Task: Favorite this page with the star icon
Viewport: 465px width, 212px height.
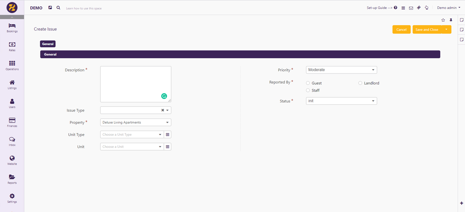Action: click(443, 20)
